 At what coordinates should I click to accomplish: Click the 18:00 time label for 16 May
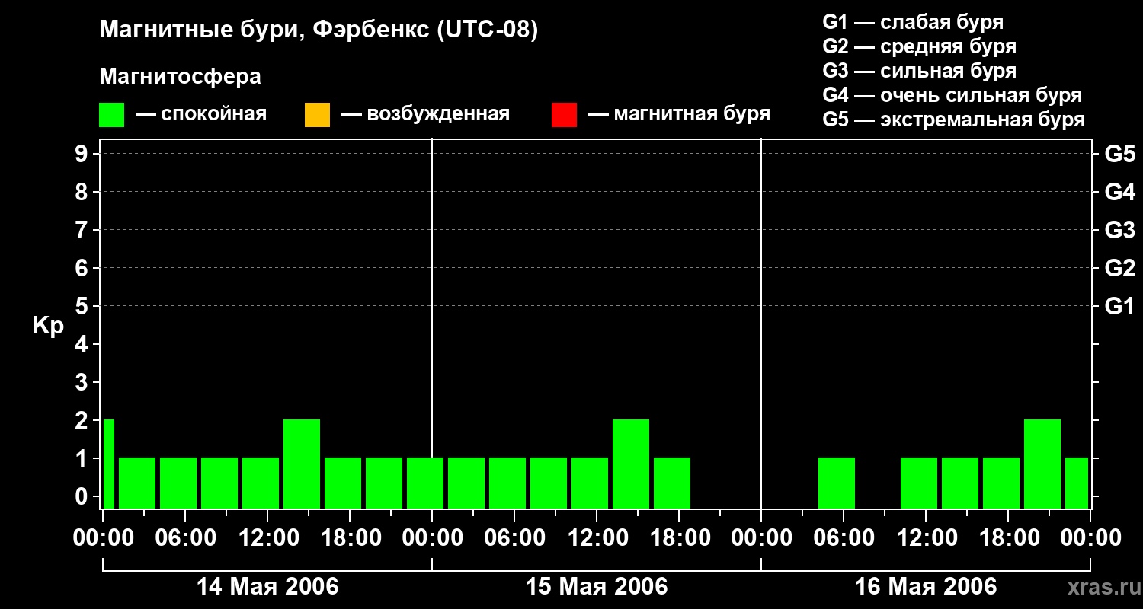coord(1008,538)
